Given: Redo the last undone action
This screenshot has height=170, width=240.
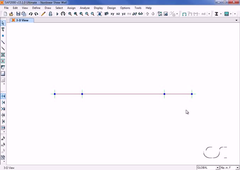Looking at the screenshot, I should [x=36, y=14].
